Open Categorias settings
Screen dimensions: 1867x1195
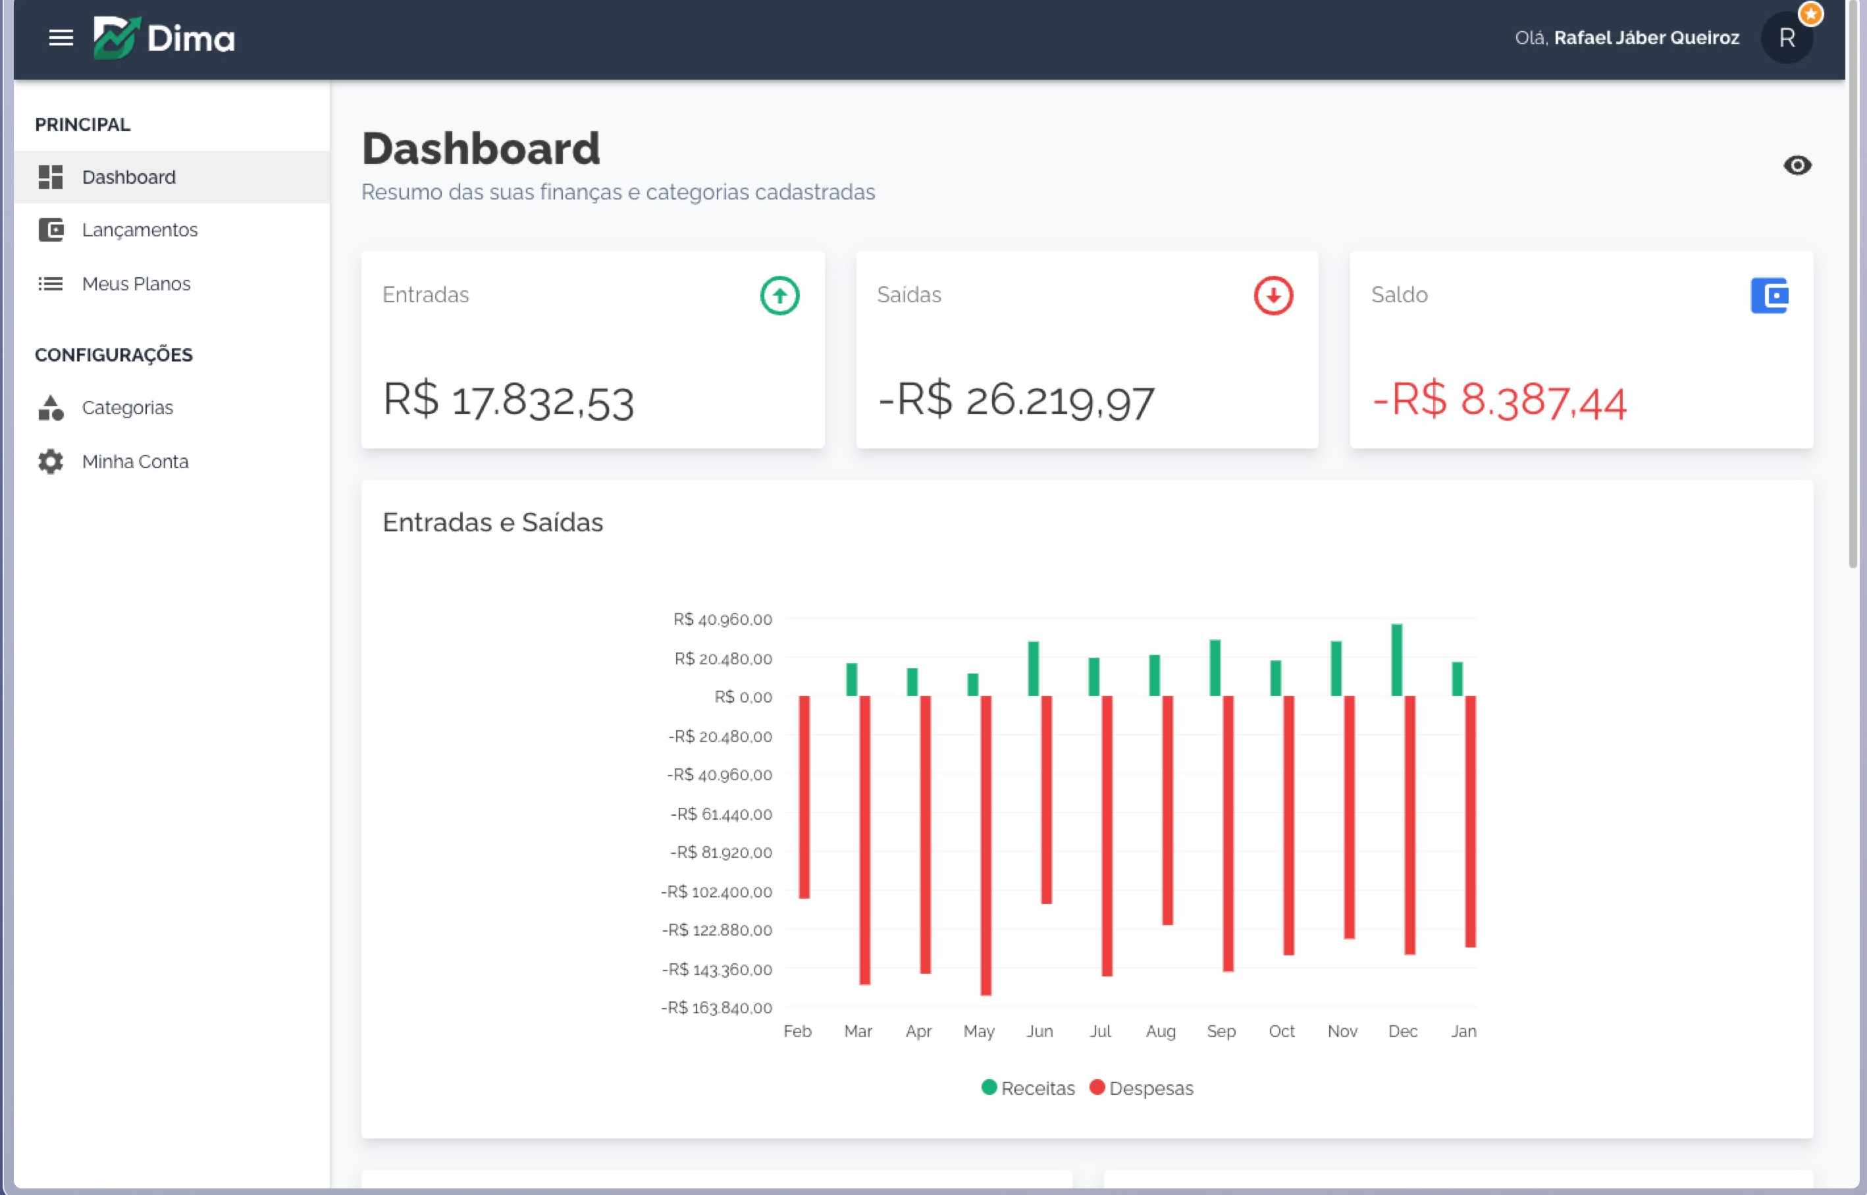click(x=171, y=408)
